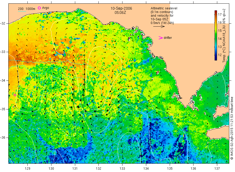Click the 0.5m/s velocity scale arrow

159,27
